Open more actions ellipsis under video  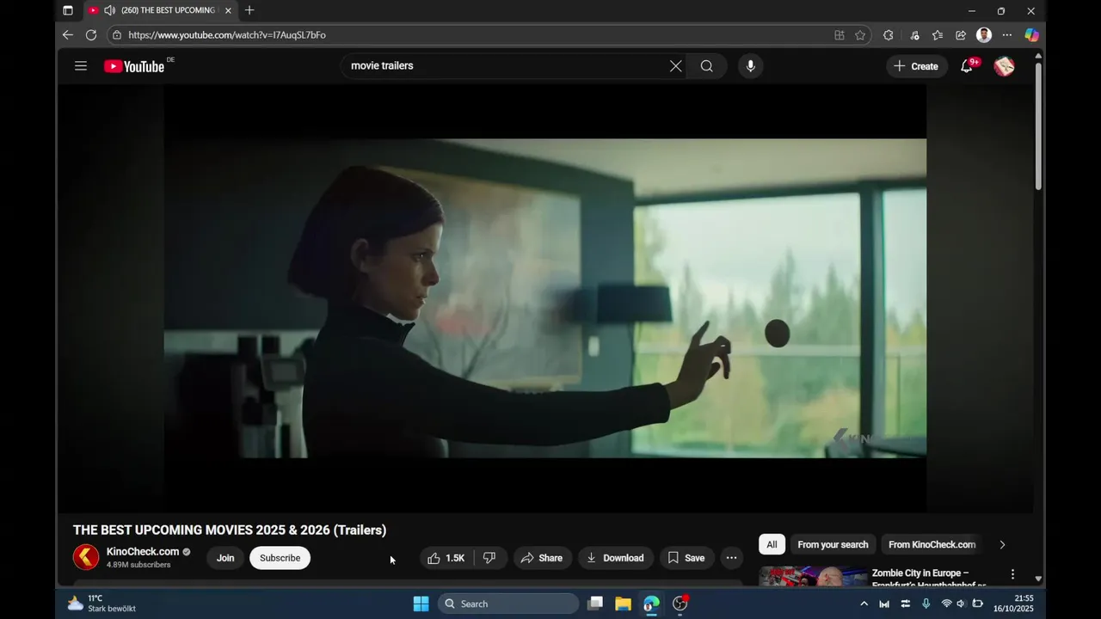pos(731,558)
